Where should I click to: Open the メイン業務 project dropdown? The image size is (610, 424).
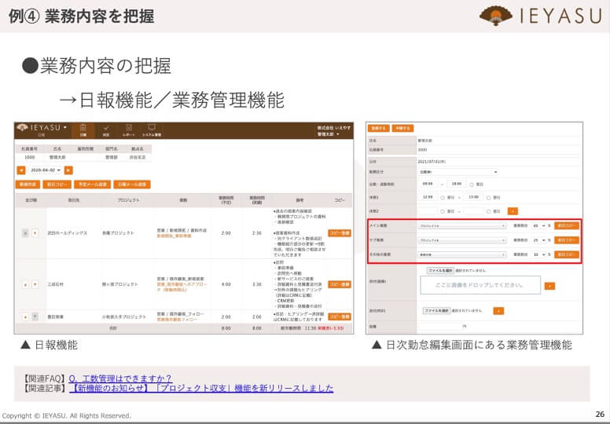(x=462, y=225)
